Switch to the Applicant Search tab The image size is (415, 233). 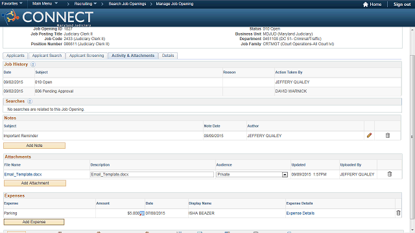(x=47, y=56)
